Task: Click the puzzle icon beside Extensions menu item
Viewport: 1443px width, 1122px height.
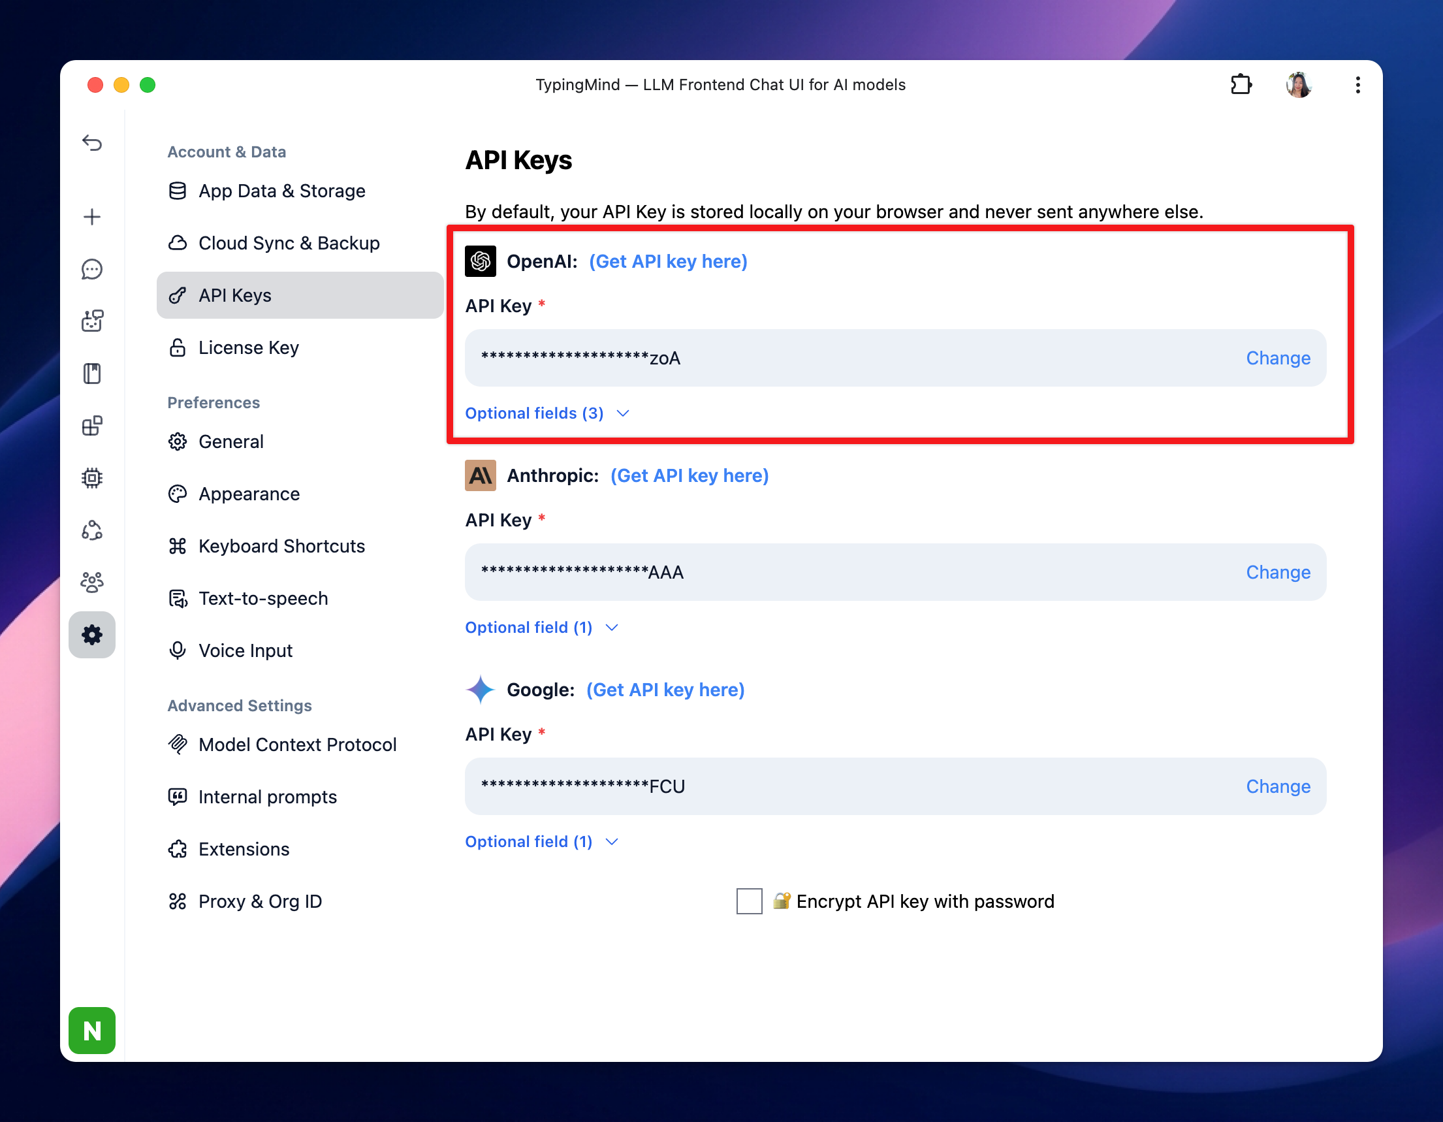Action: [x=177, y=849]
